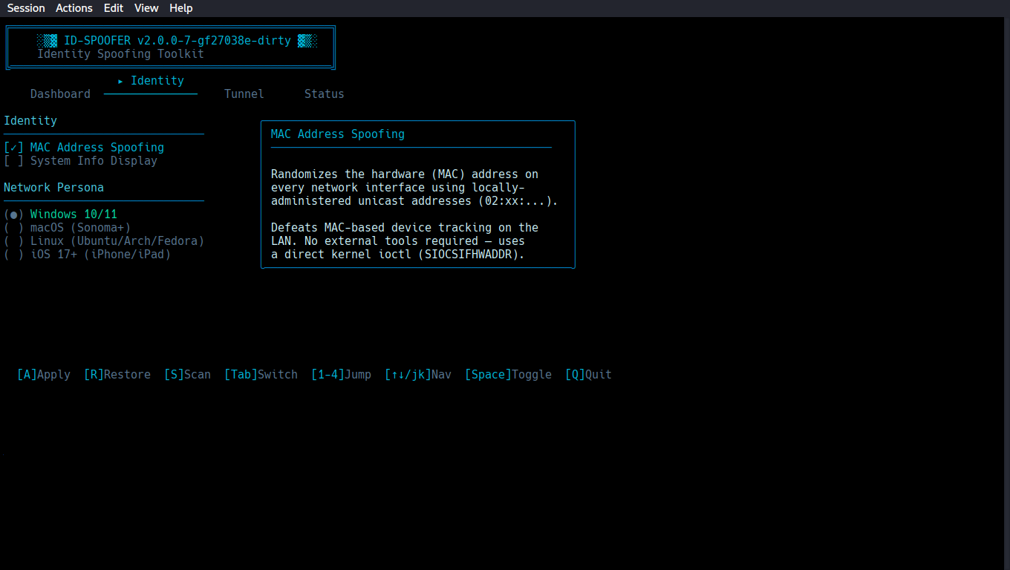Open the Status tab
This screenshot has width=1010, height=570.
pyautogui.click(x=325, y=94)
